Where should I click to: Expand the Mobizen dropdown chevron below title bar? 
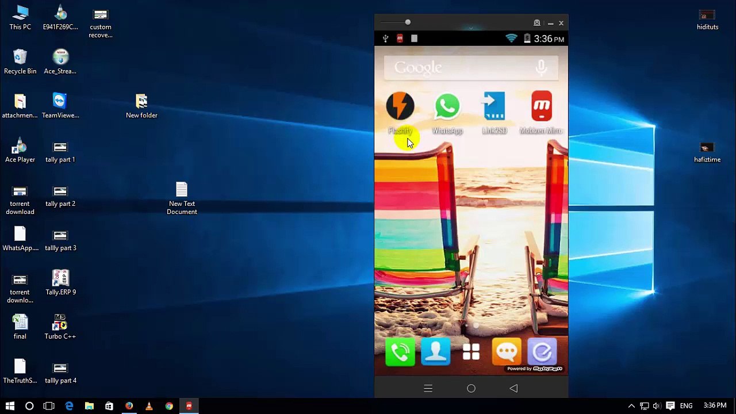[x=471, y=28]
